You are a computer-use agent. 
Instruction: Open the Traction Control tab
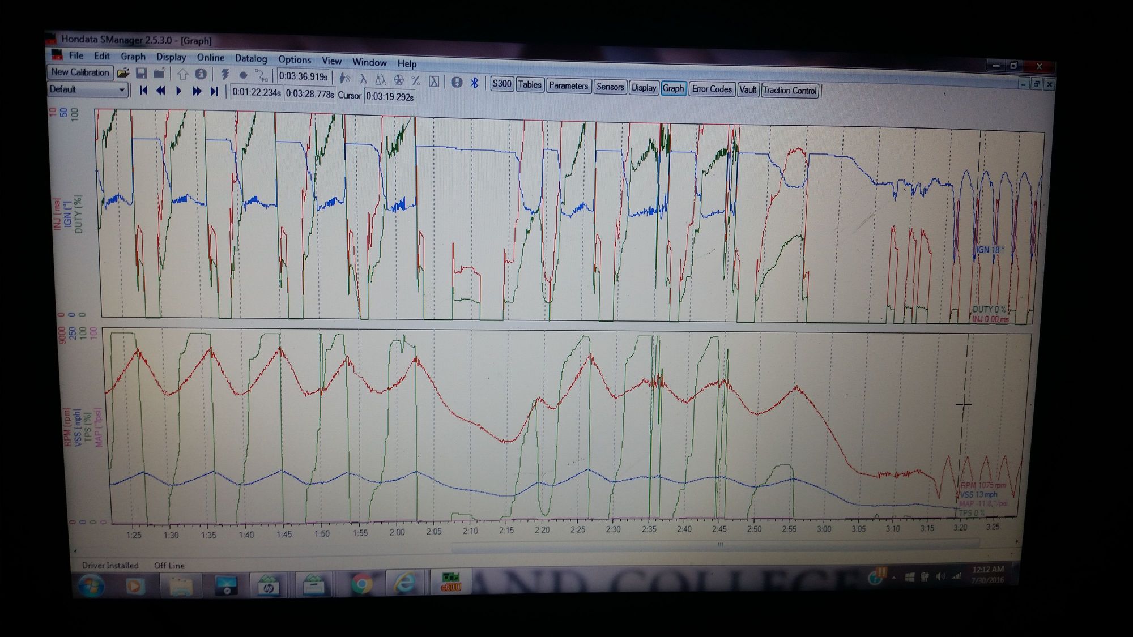point(789,91)
